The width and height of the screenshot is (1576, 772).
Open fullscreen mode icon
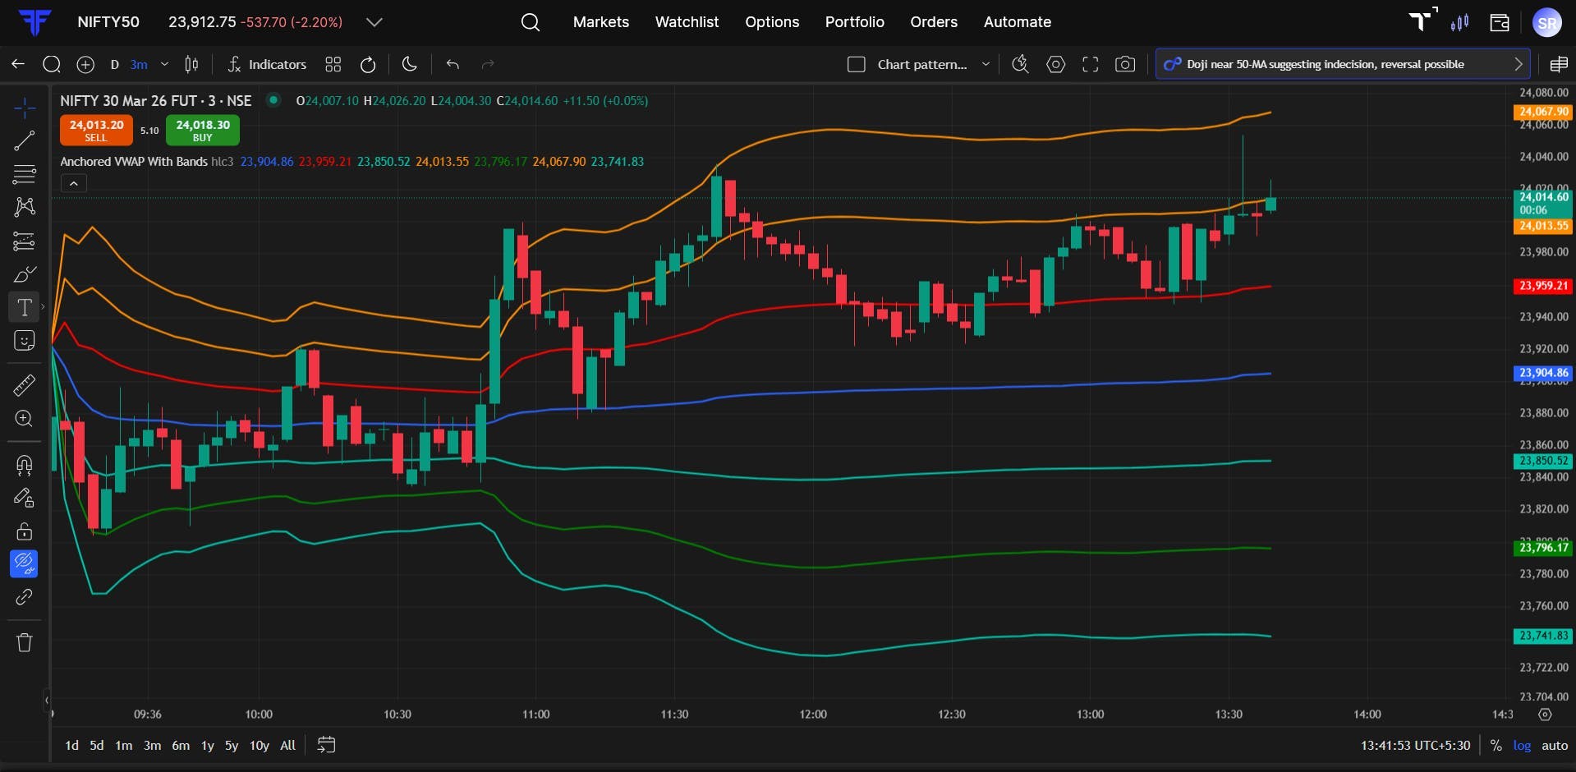pos(1091,64)
